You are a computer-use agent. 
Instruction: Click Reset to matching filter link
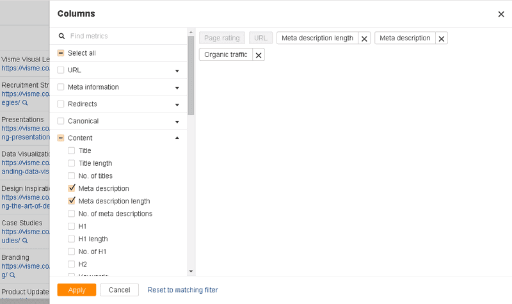(182, 290)
